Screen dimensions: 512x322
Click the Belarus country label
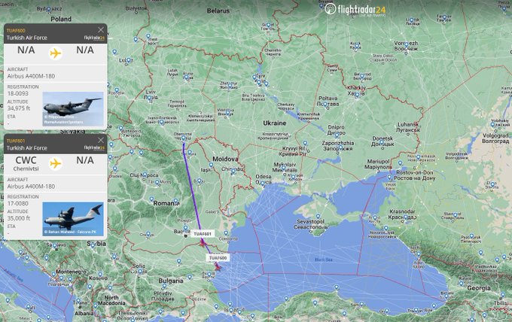pos(218,11)
